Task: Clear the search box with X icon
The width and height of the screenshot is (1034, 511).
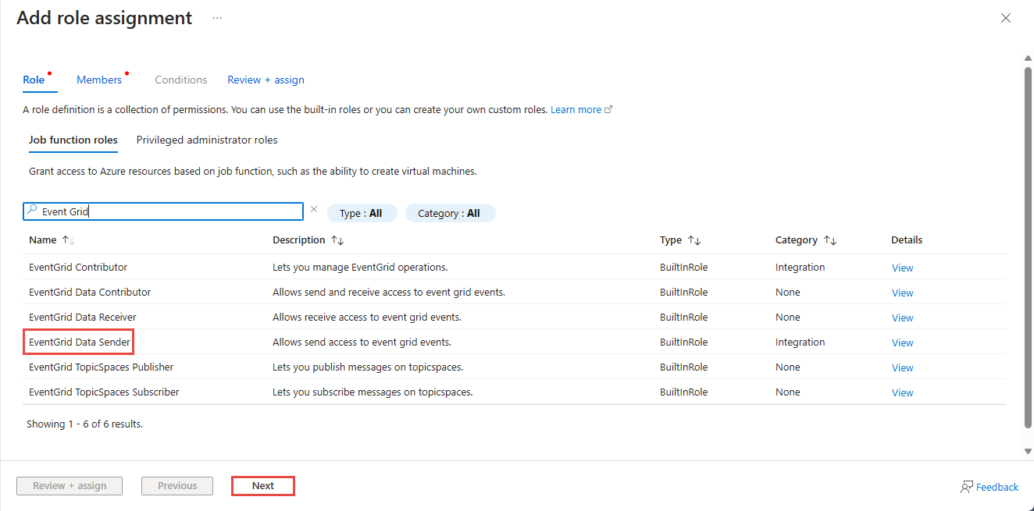Action: point(314,209)
